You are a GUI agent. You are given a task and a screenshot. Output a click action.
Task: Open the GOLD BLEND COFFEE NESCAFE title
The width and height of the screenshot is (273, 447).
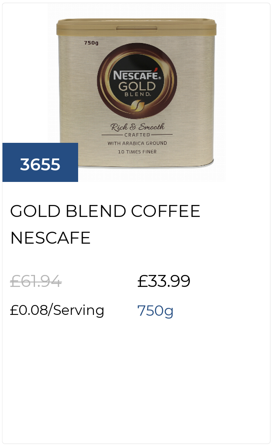pyautogui.click(x=105, y=224)
